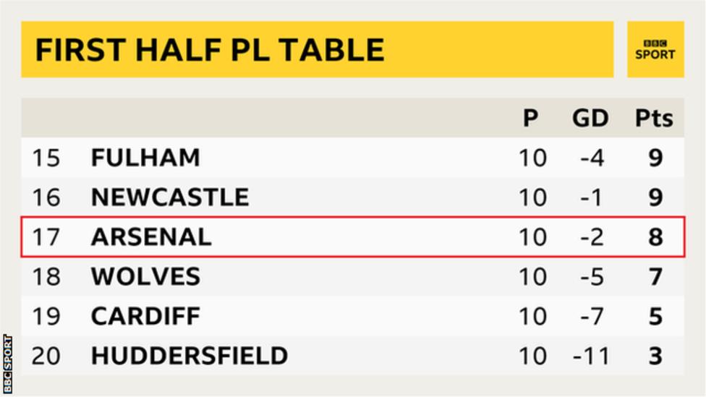Click the vertical BBC Sport watermark

click(x=8, y=364)
